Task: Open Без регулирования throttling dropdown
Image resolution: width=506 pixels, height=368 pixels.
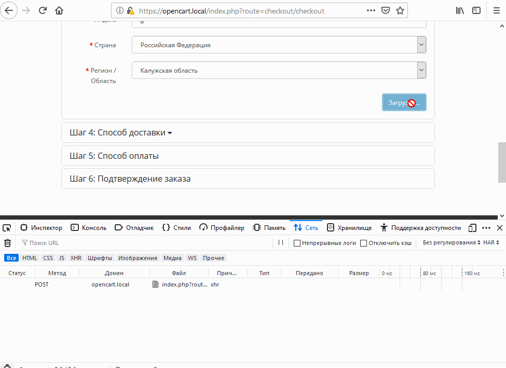Action: pos(452,242)
